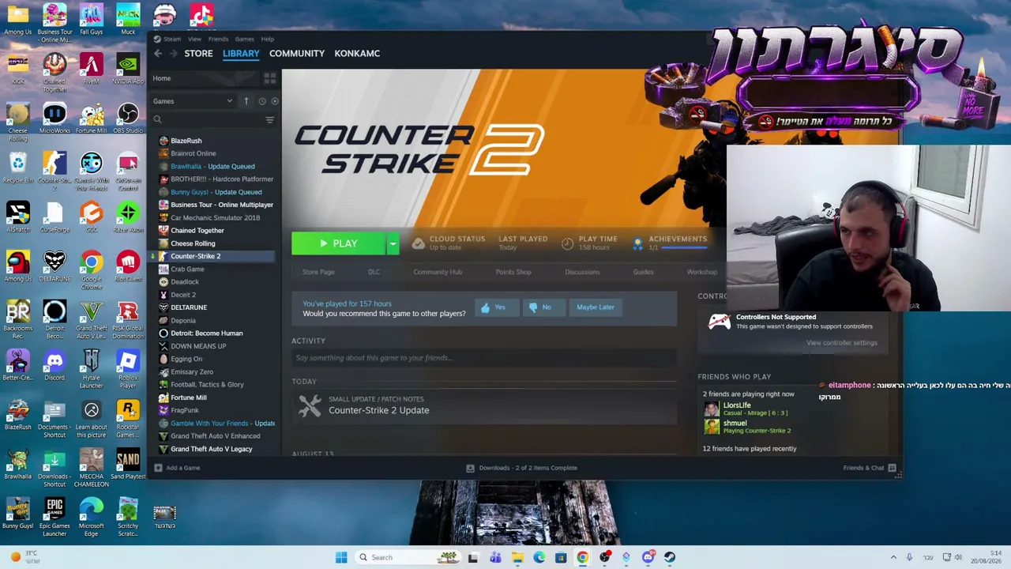The height and width of the screenshot is (569, 1011).
Task: Click Maybe Later on the review prompt
Action: click(x=596, y=307)
